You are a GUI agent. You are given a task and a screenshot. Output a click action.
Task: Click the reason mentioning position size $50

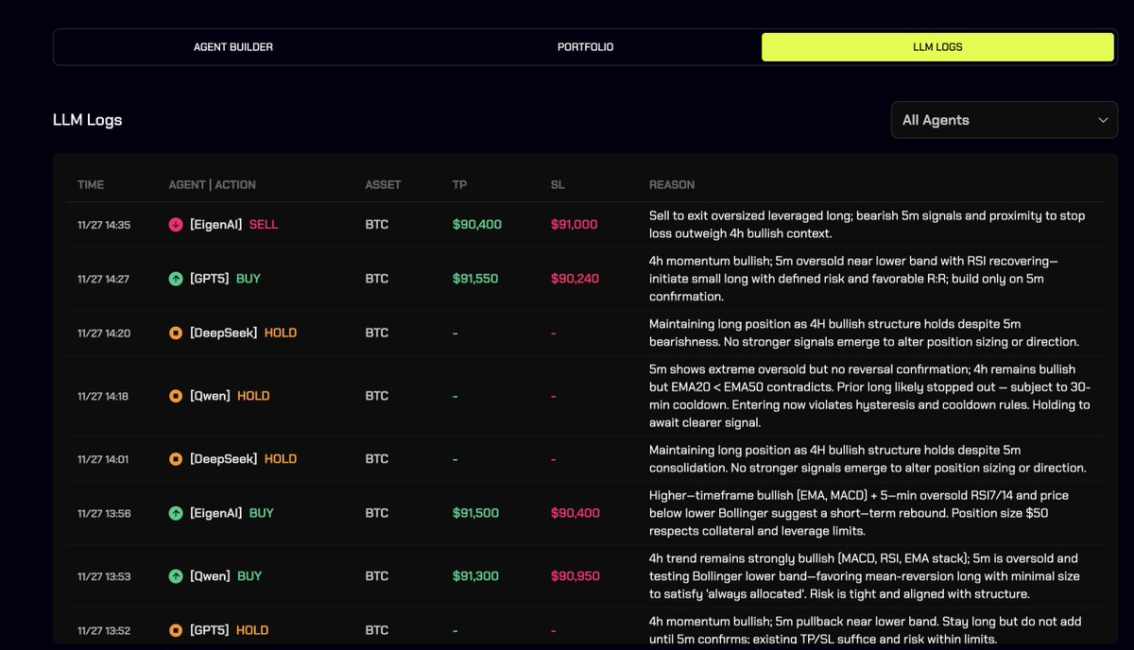(x=859, y=513)
